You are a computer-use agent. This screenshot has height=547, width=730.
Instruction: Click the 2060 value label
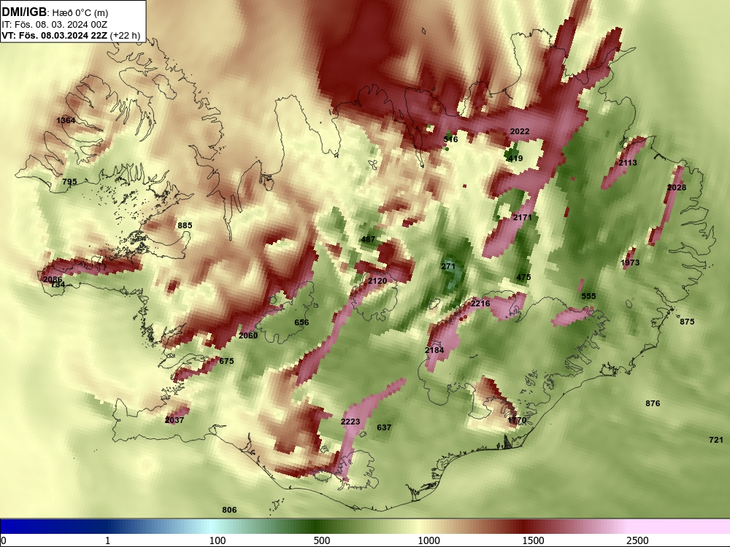pos(248,335)
